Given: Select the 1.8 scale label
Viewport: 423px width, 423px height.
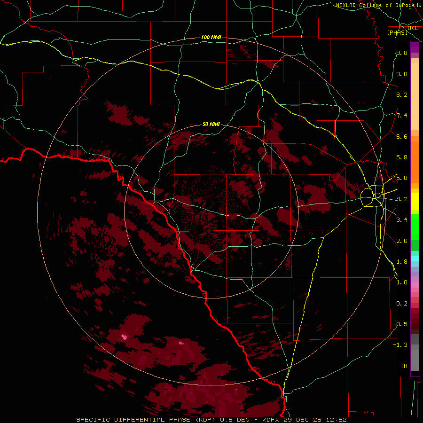Looking at the screenshot, I should point(402,262).
